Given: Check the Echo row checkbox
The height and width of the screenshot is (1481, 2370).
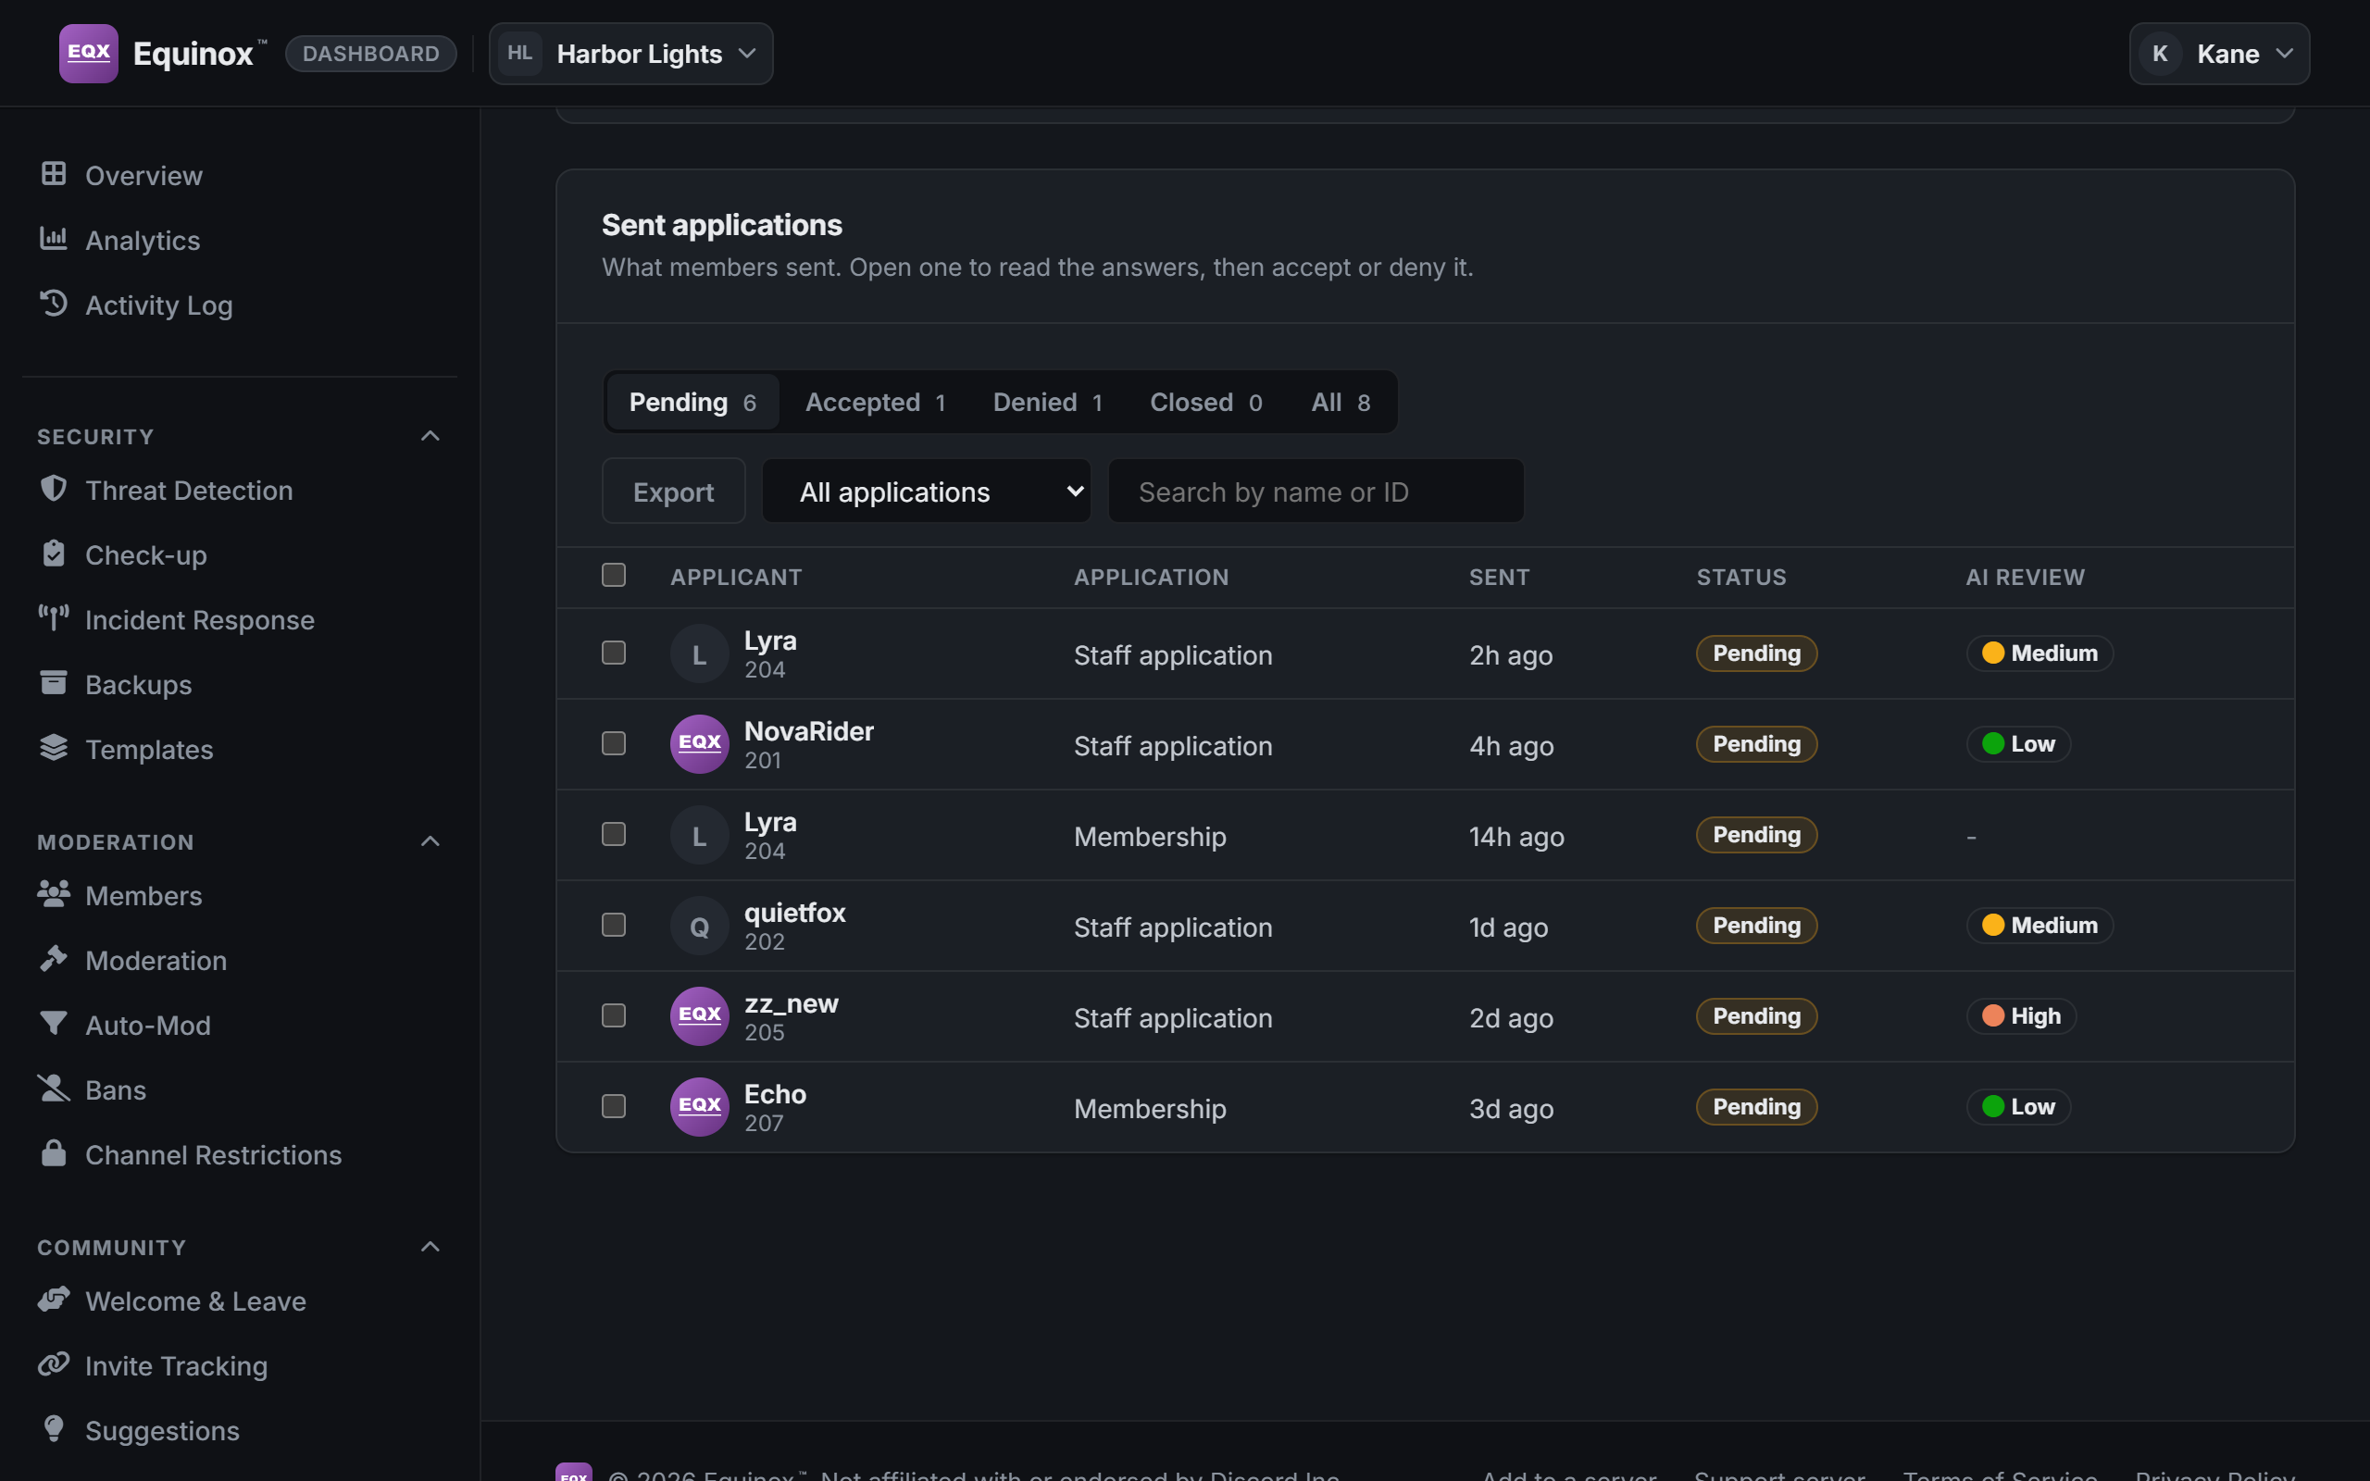Looking at the screenshot, I should click(614, 1106).
